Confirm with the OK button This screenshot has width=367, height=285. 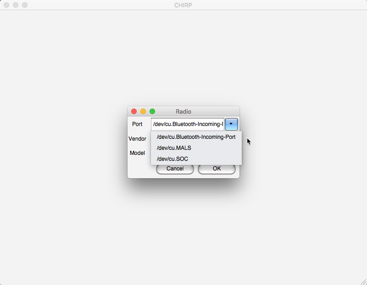[217, 169]
